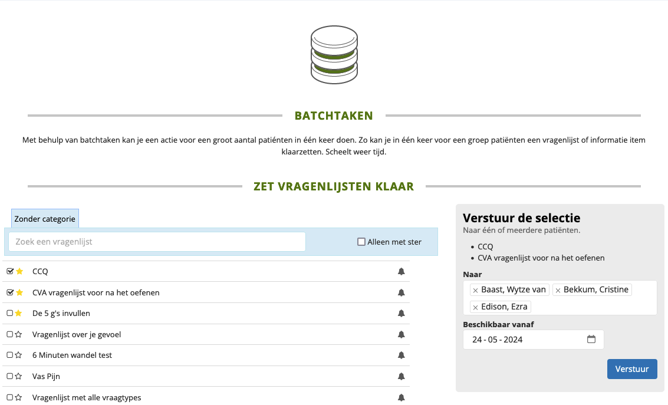Uncheck the CVA vragenlijst checkbox

click(x=10, y=292)
